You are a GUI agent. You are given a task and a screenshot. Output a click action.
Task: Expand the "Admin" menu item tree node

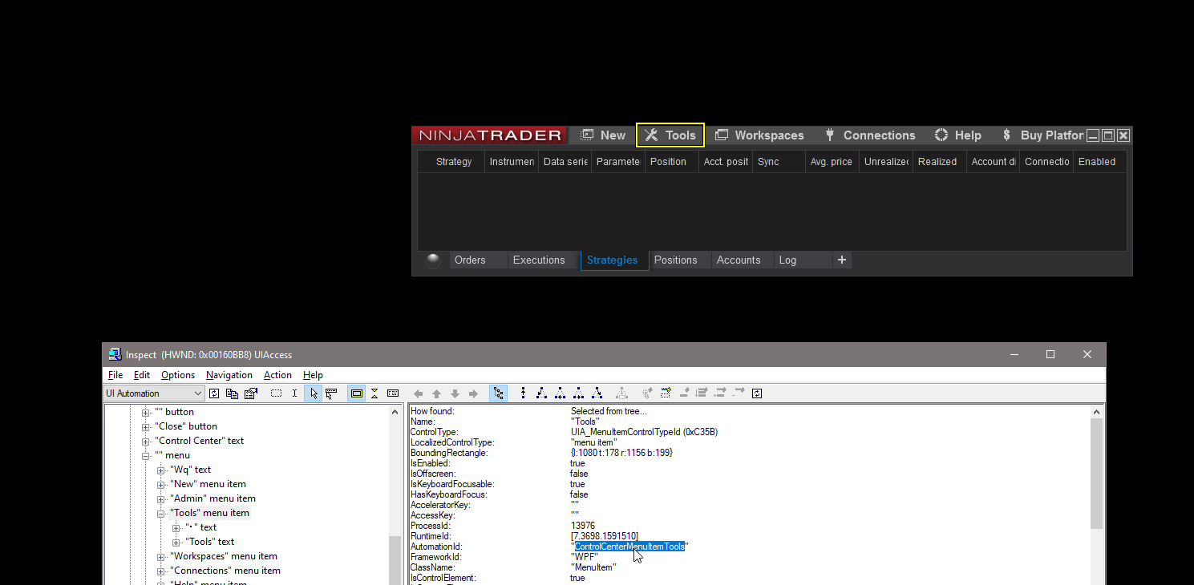click(x=161, y=499)
